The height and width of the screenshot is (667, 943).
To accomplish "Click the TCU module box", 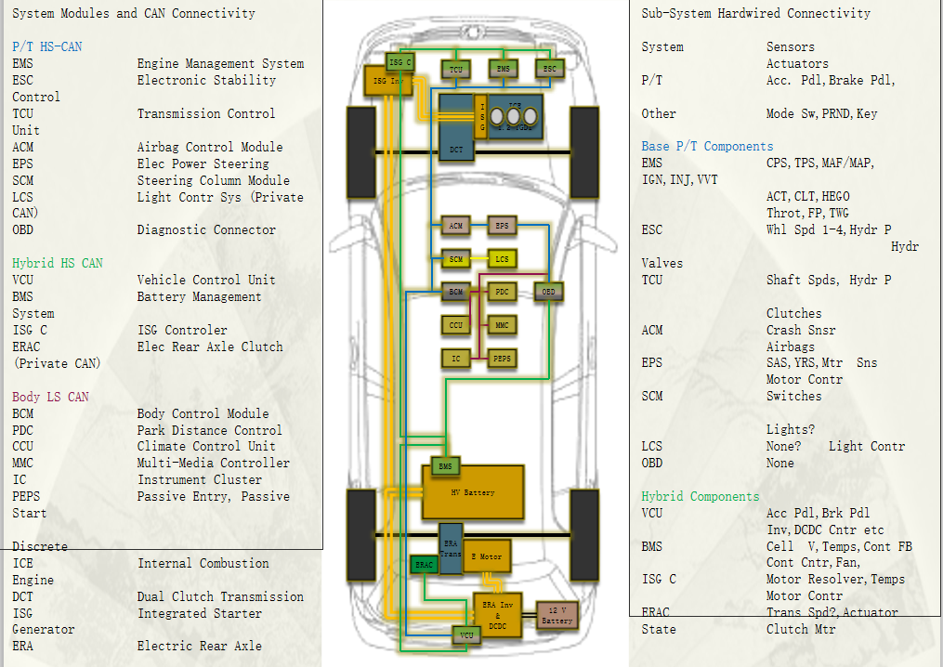I will coord(455,70).
